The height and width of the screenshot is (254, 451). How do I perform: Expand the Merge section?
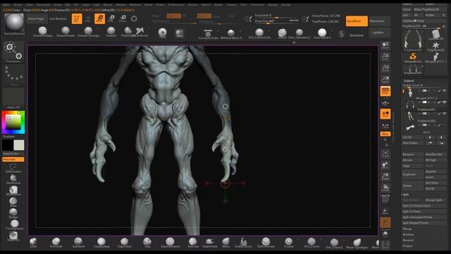407,229
